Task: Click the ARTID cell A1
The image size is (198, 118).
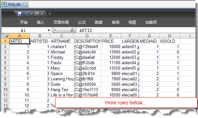Action: point(19,41)
